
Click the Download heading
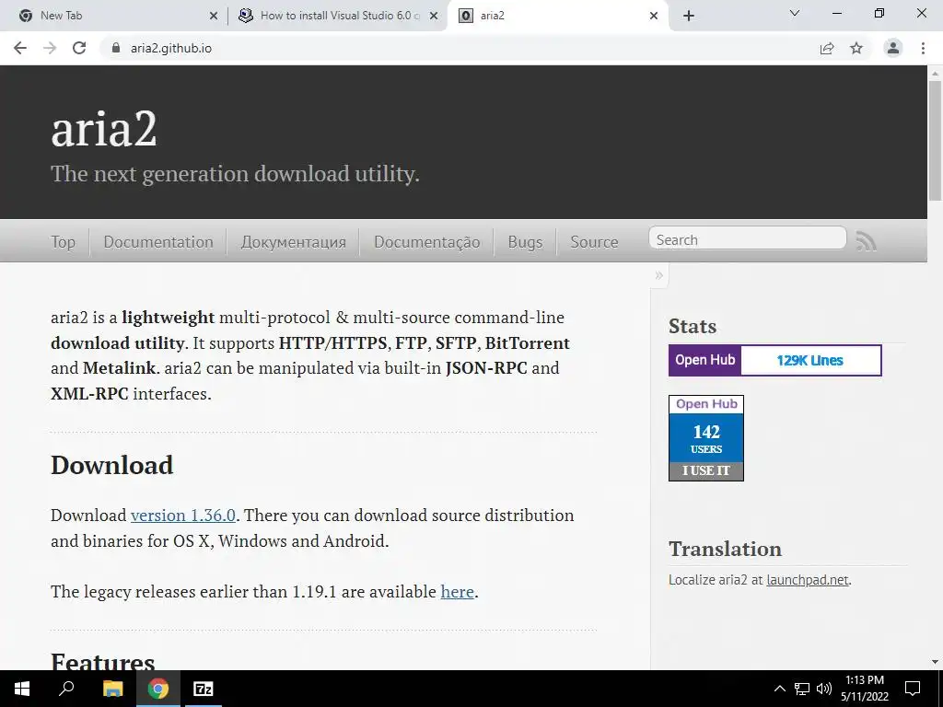pos(111,465)
